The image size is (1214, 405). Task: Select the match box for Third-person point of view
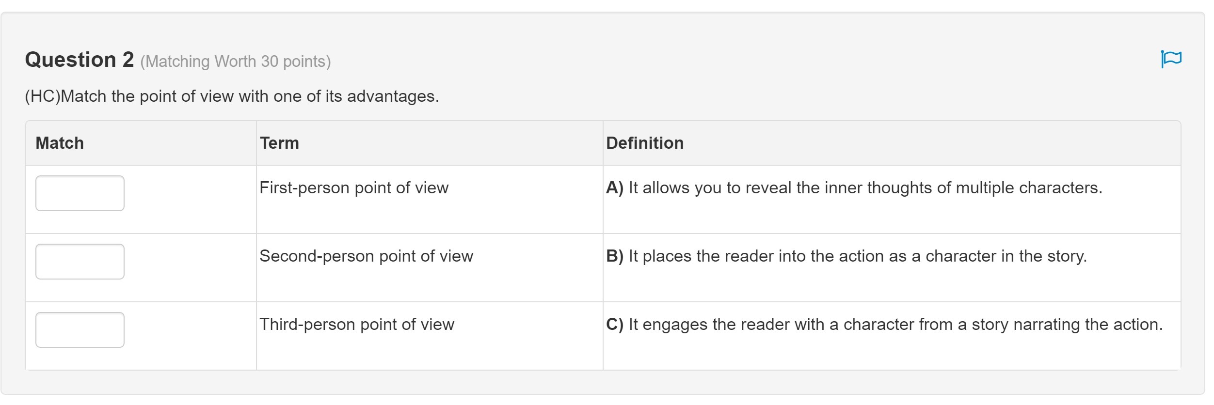tap(80, 330)
